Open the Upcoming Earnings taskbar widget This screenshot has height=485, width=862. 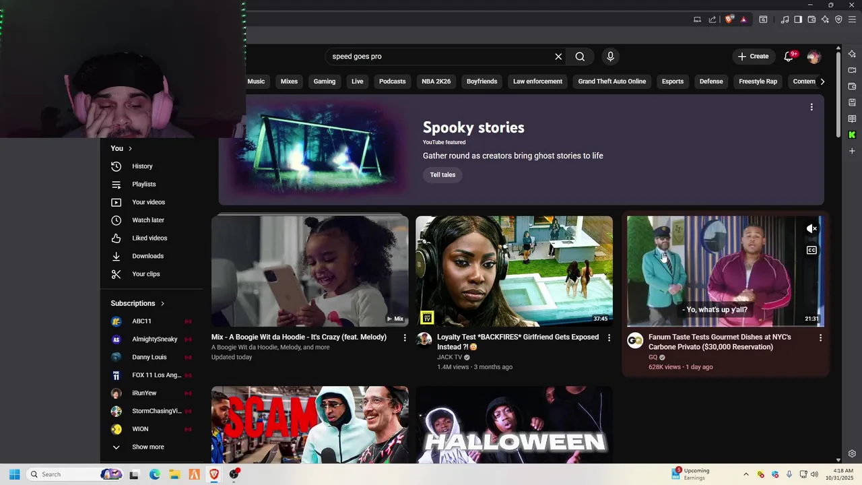click(692, 474)
